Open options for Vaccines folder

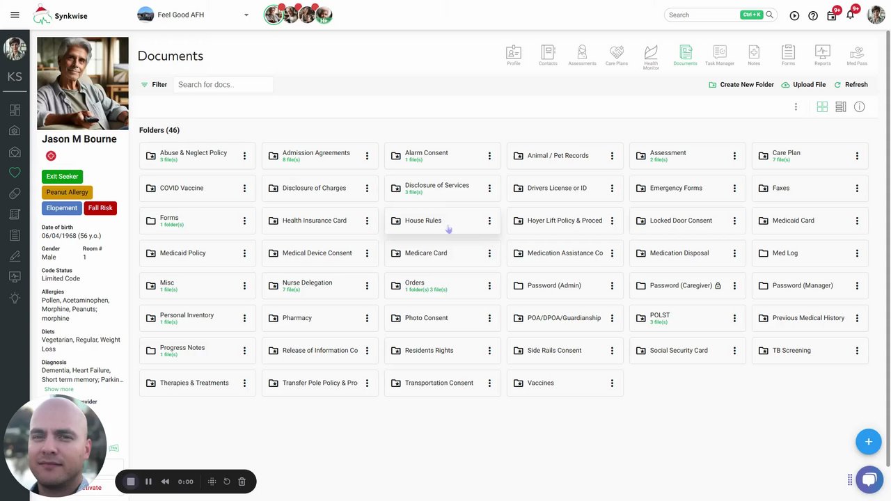[612, 383]
